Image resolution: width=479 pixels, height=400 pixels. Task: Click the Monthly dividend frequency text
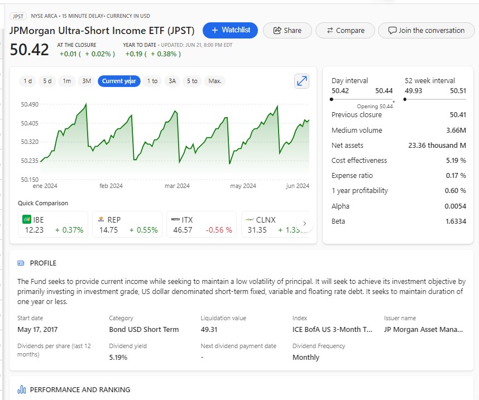306,357
